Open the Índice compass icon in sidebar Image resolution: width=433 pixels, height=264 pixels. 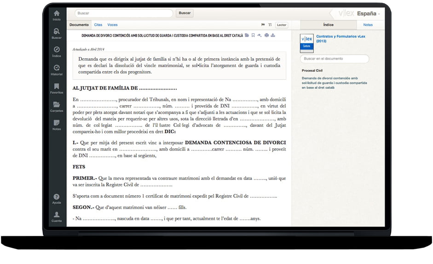[x=57, y=49]
